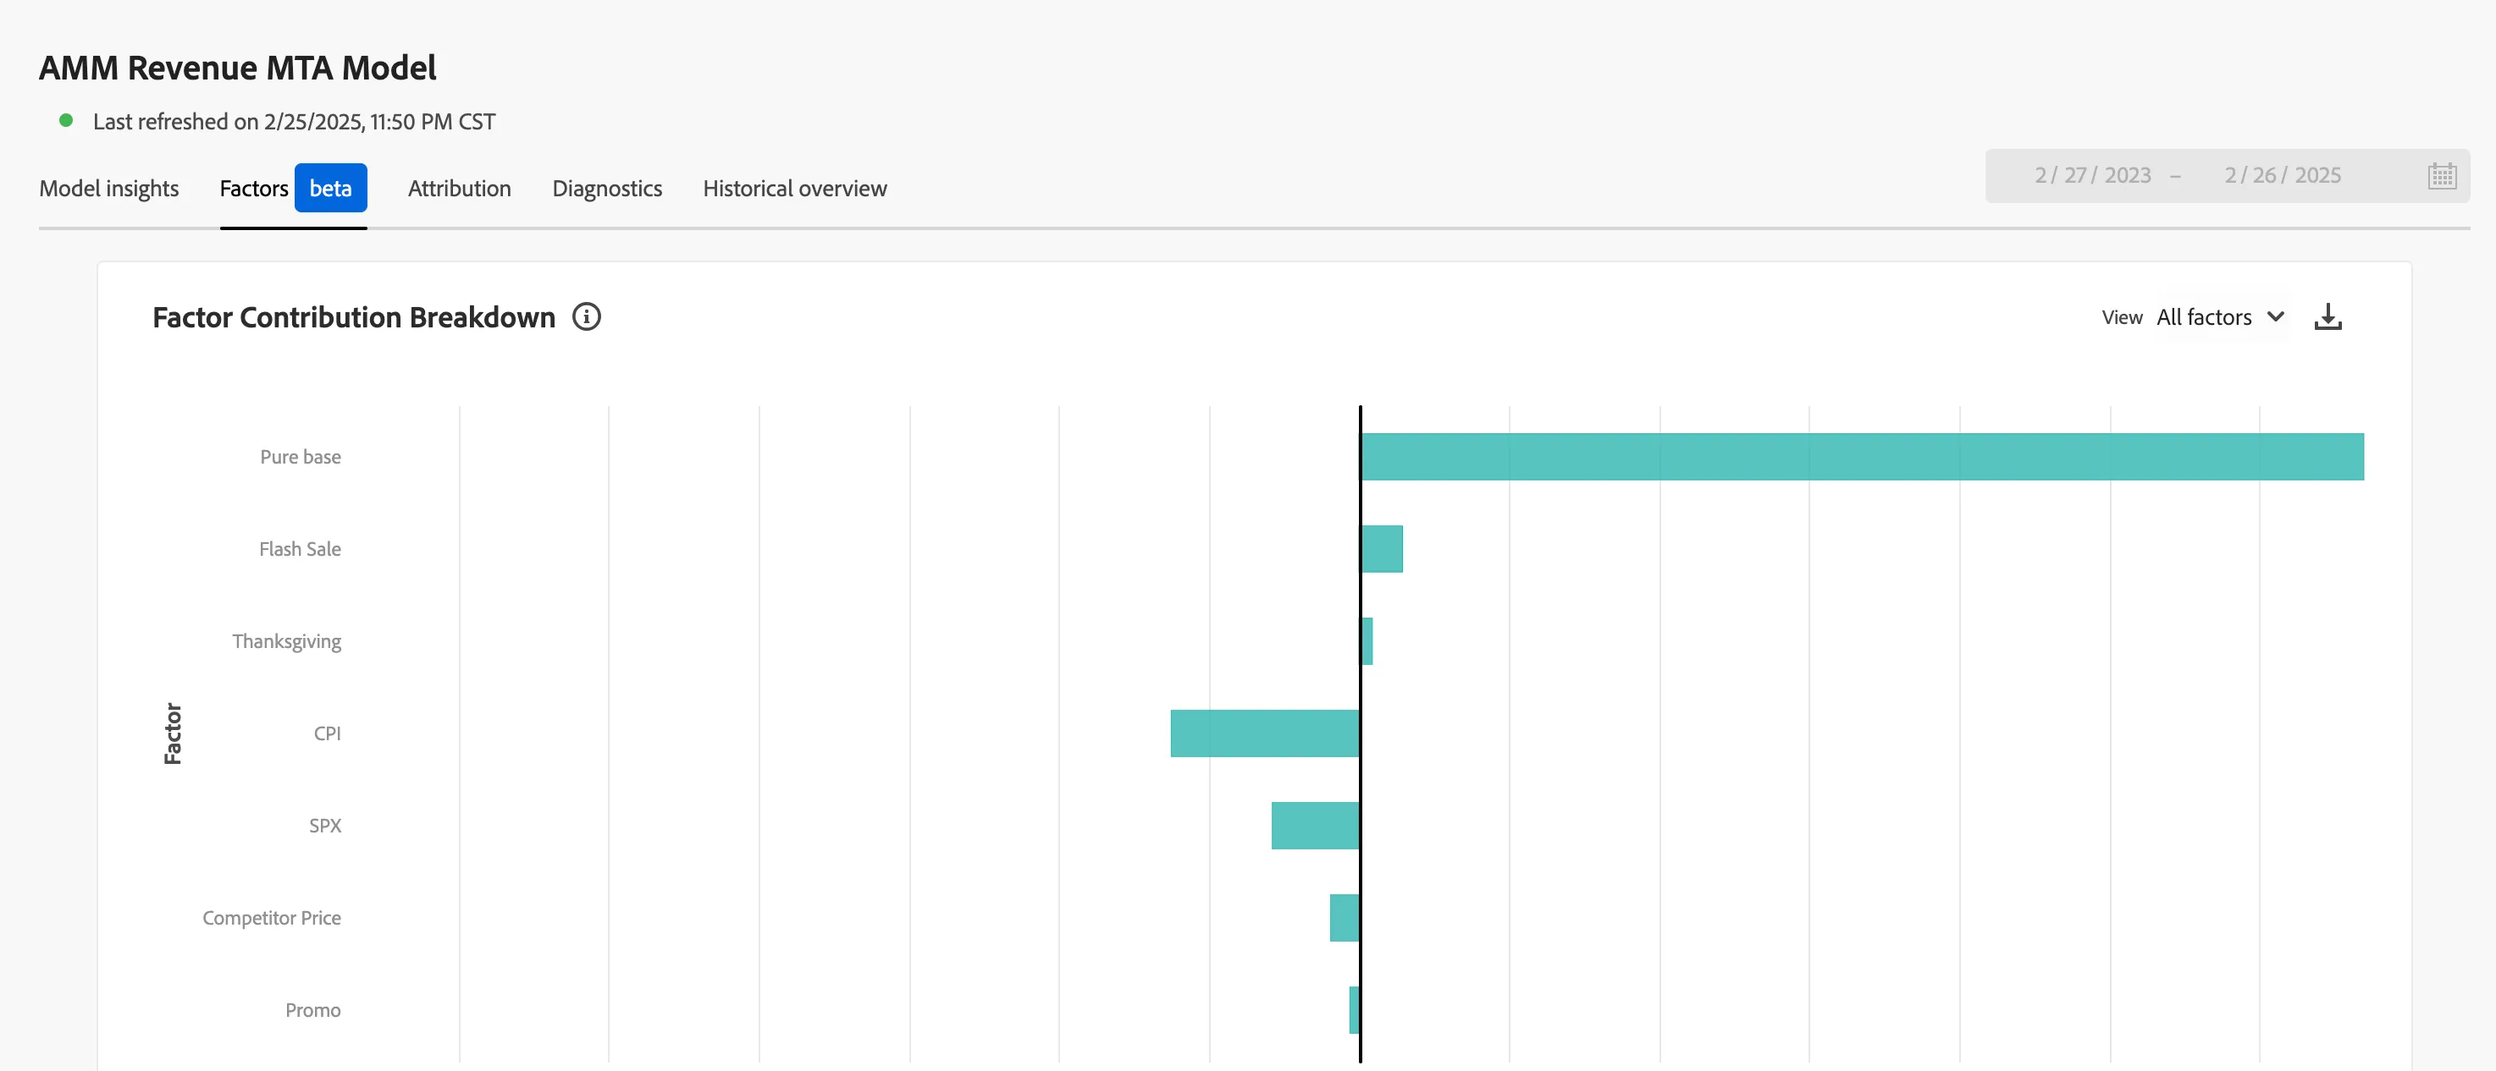Click the Thanksgiving bar in chart

(x=1367, y=641)
